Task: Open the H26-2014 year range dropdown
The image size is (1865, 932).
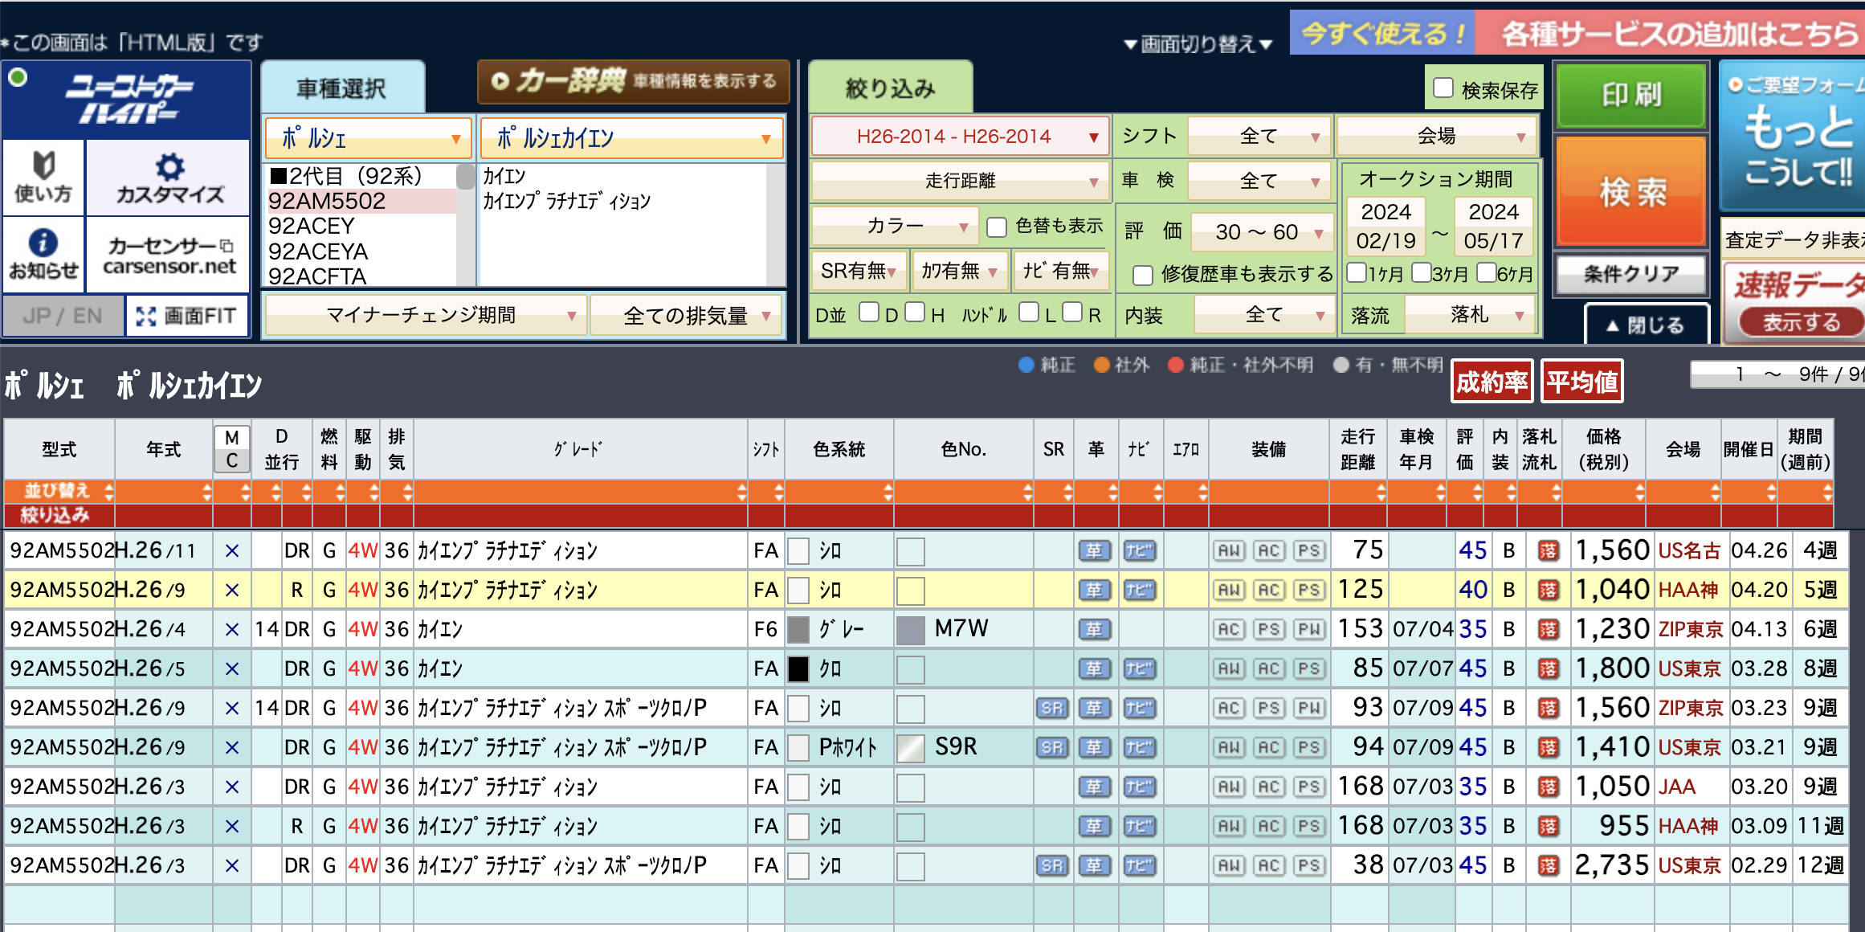Action: pos(960,137)
